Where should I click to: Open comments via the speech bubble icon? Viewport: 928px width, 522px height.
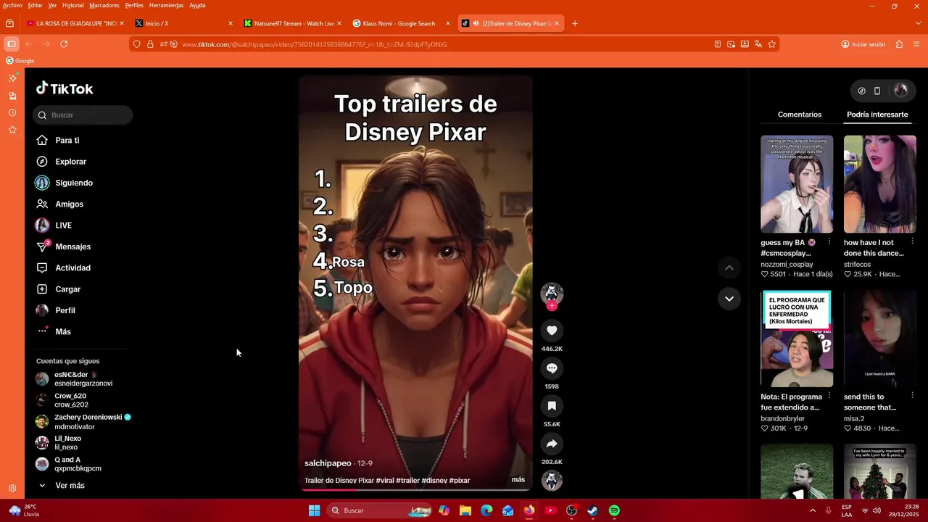(552, 368)
